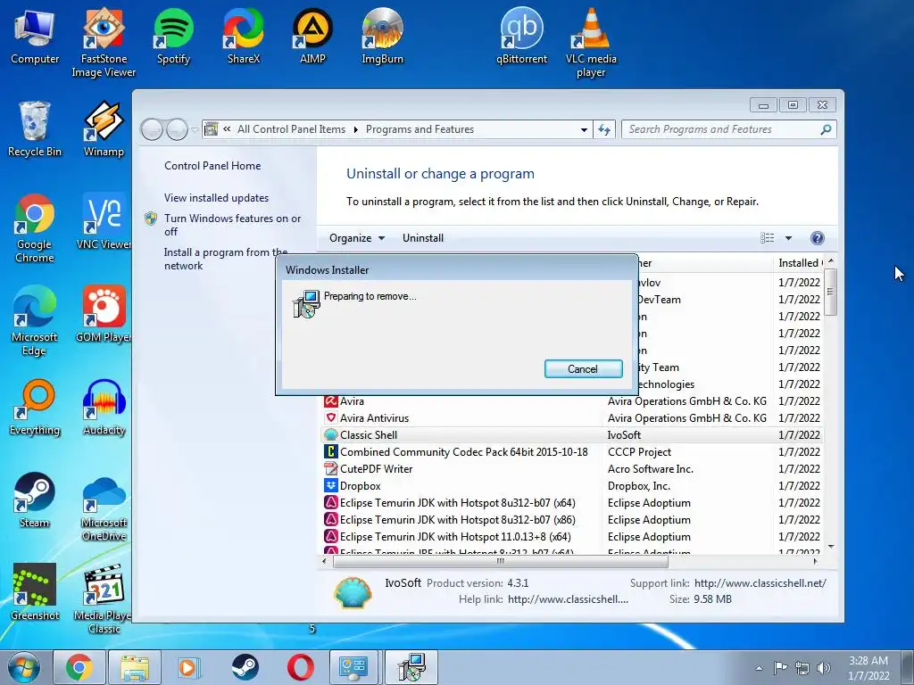Screen dimensions: 914x685
Task: Launch Spotify from the desktop
Action: 173,36
